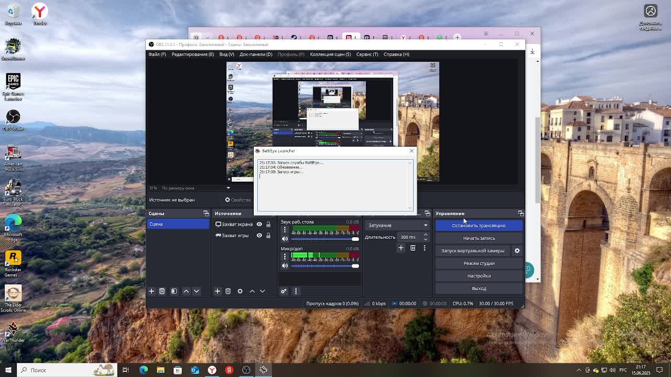Viewport: 671px width, 377px height.
Task: Open the Сервис menu
Action: point(367,54)
